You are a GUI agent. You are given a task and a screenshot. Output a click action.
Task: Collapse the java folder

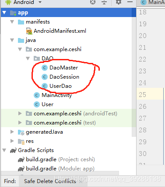point(12,40)
